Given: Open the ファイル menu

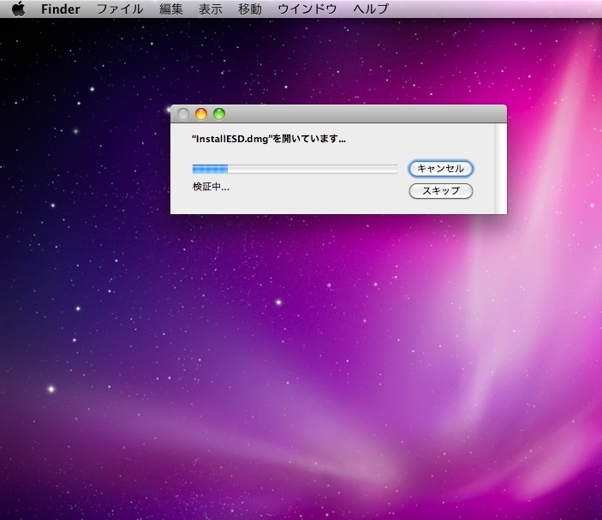Looking at the screenshot, I should [119, 9].
